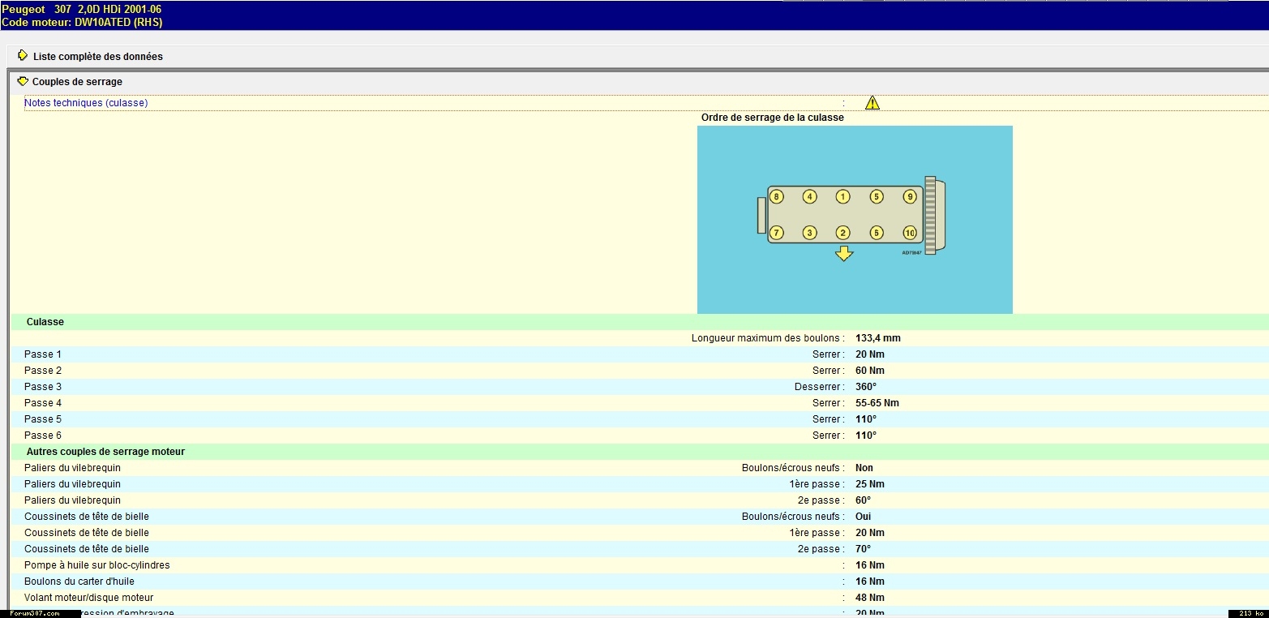Click bolt number 7 in the diagram
Image resolution: width=1269 pixels, height=618 pixels.
coord(776,233)
